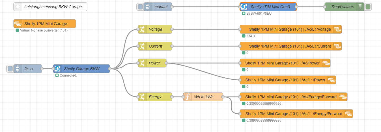Click the Victron icon on /Ac/L1/Energy/Forward node
The image size is (381, 132).
349,114
